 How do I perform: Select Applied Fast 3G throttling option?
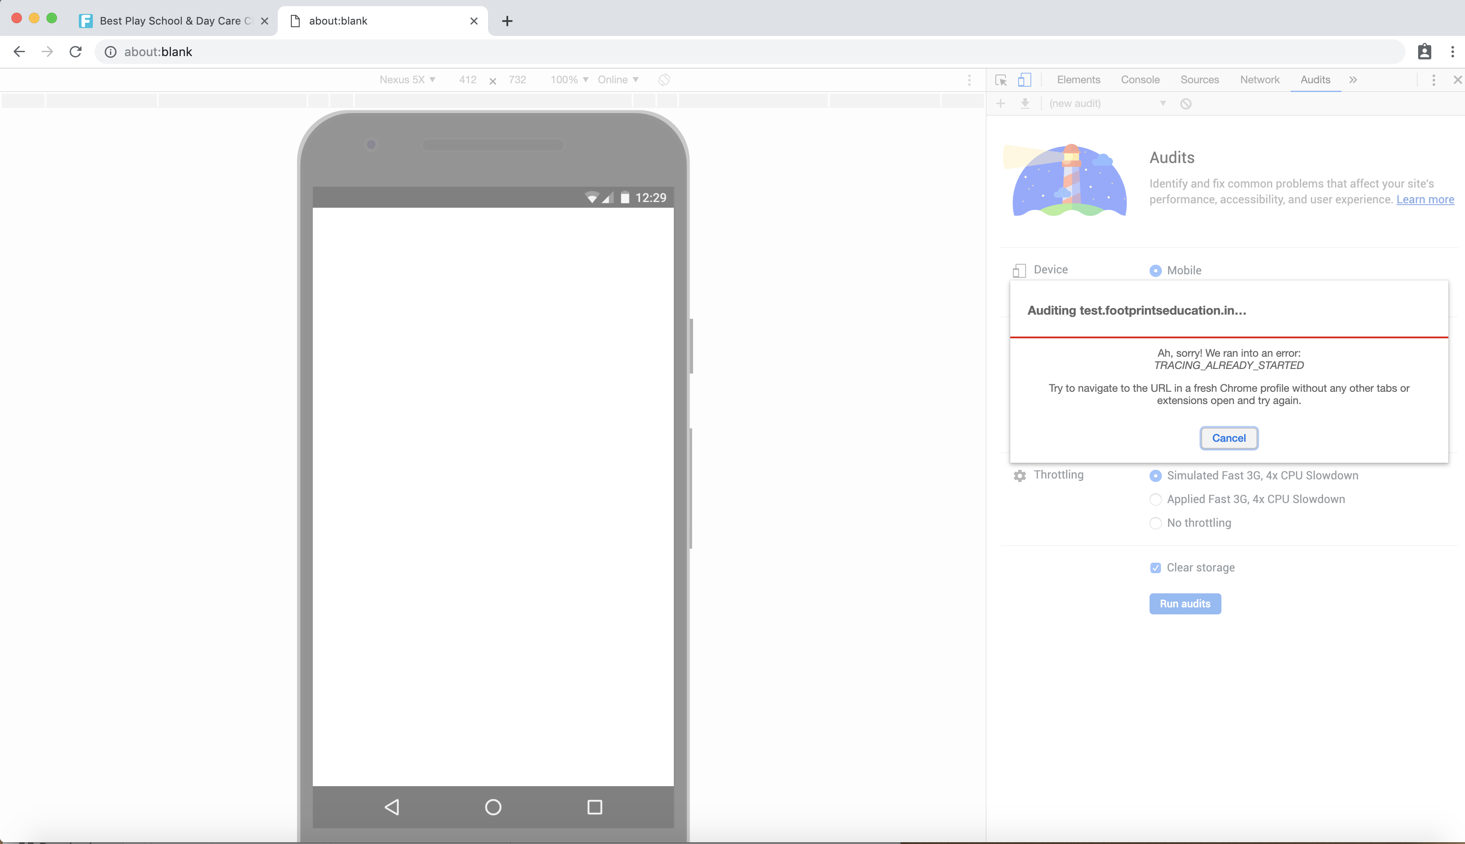(x=1156, y=499)
